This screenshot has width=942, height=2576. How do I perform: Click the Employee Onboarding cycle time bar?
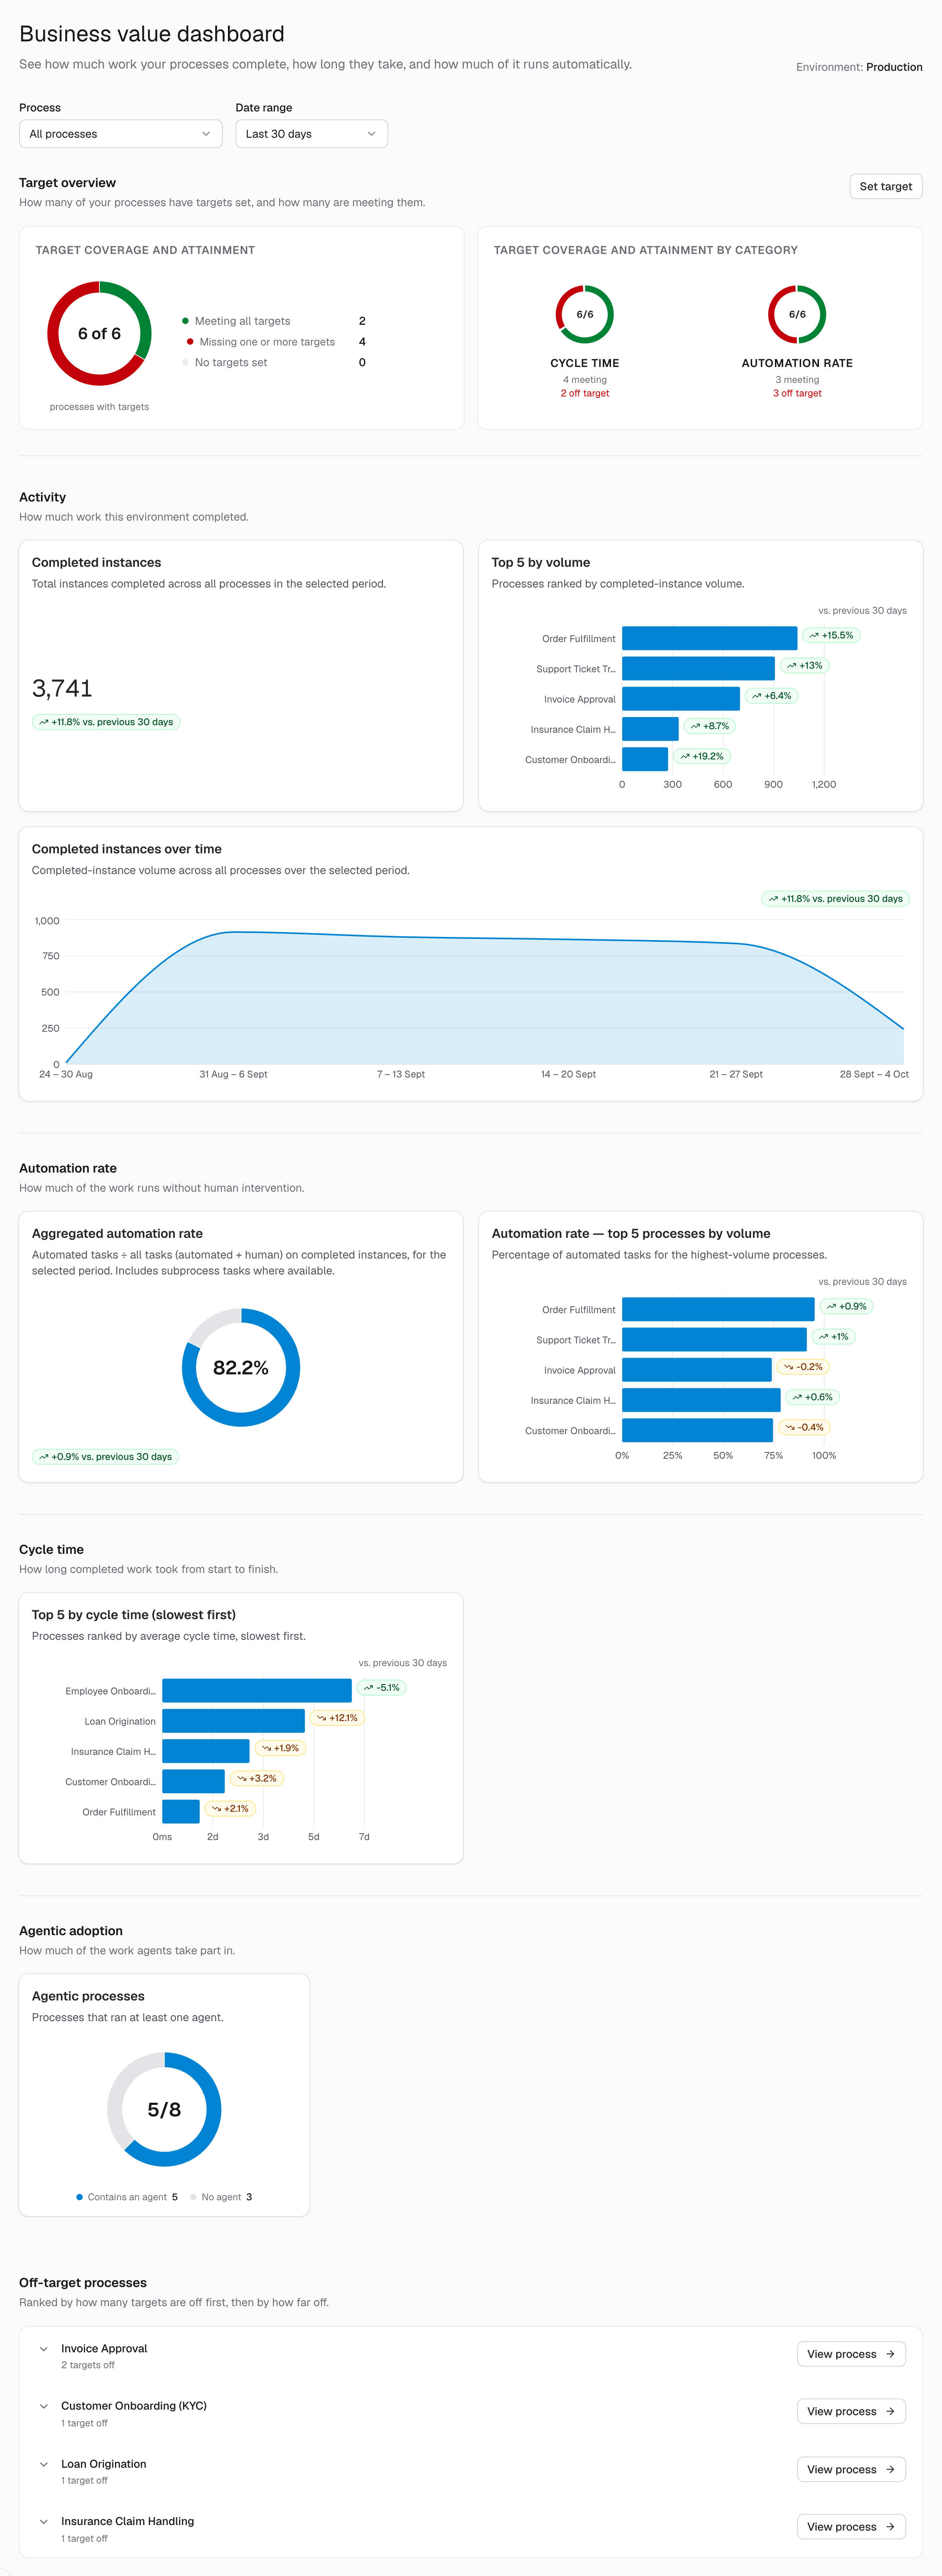pyautogui.click(x=257, y=1691)
